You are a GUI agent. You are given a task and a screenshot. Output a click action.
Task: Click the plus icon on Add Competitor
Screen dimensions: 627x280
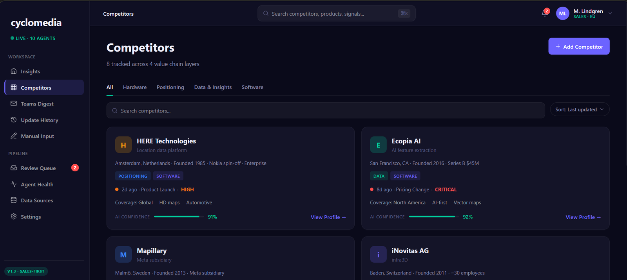558,46
